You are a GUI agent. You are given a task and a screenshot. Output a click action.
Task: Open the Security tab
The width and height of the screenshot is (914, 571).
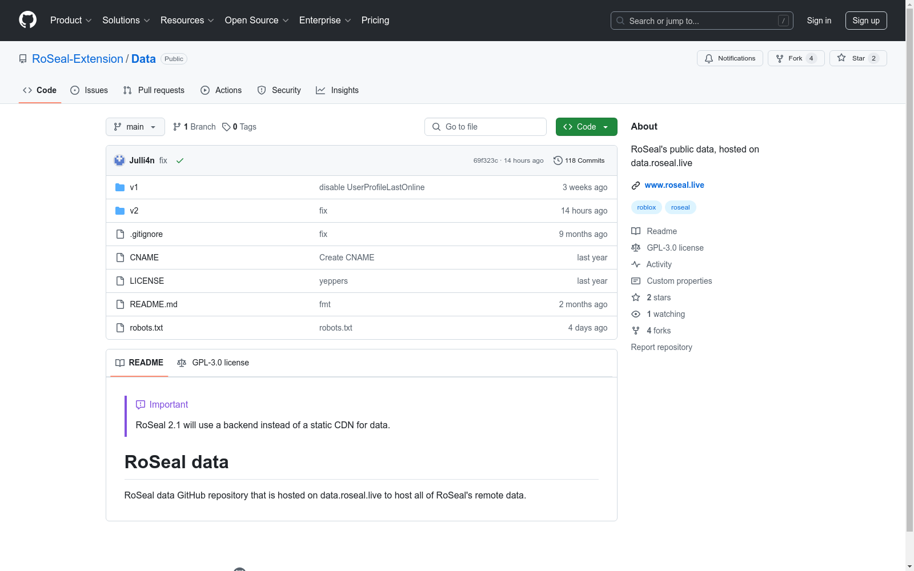point(279,90)
